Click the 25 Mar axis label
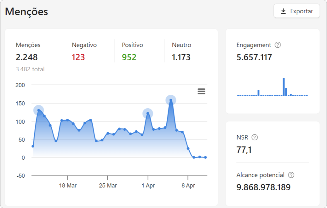The width and height of the screenshot is (327, 208). (108, 186)
